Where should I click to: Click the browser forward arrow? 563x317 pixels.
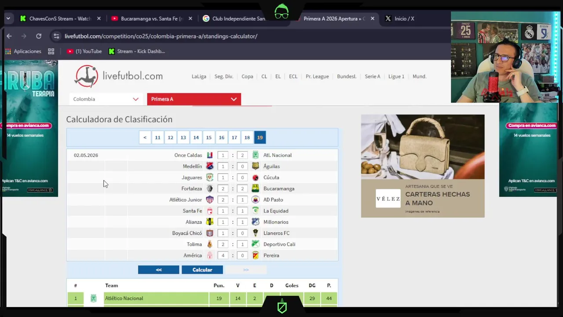point(24,36)
